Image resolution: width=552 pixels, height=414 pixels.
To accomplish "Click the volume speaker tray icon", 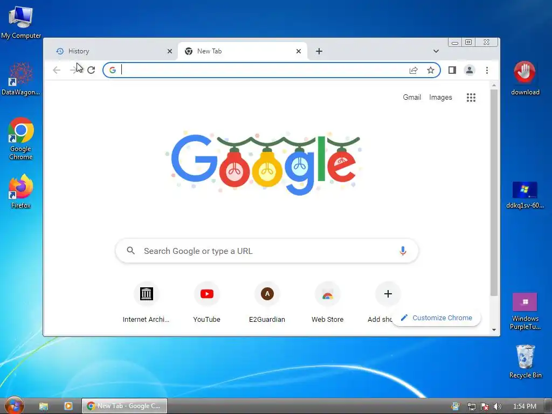I will tap(497, 406).
